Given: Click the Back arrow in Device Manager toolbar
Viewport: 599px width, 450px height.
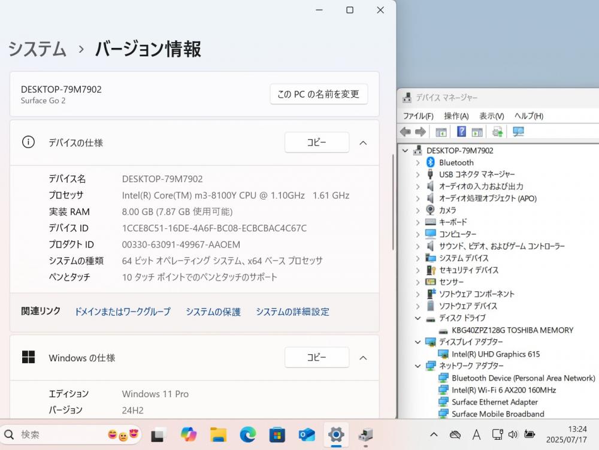Looking at the screenshot, I should 406,132.
